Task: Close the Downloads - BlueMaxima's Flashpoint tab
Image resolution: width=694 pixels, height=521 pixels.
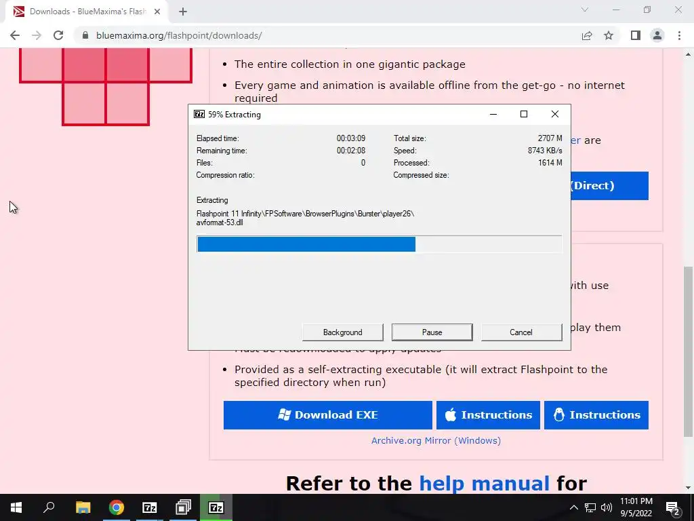Action: (x=157, y=12)
